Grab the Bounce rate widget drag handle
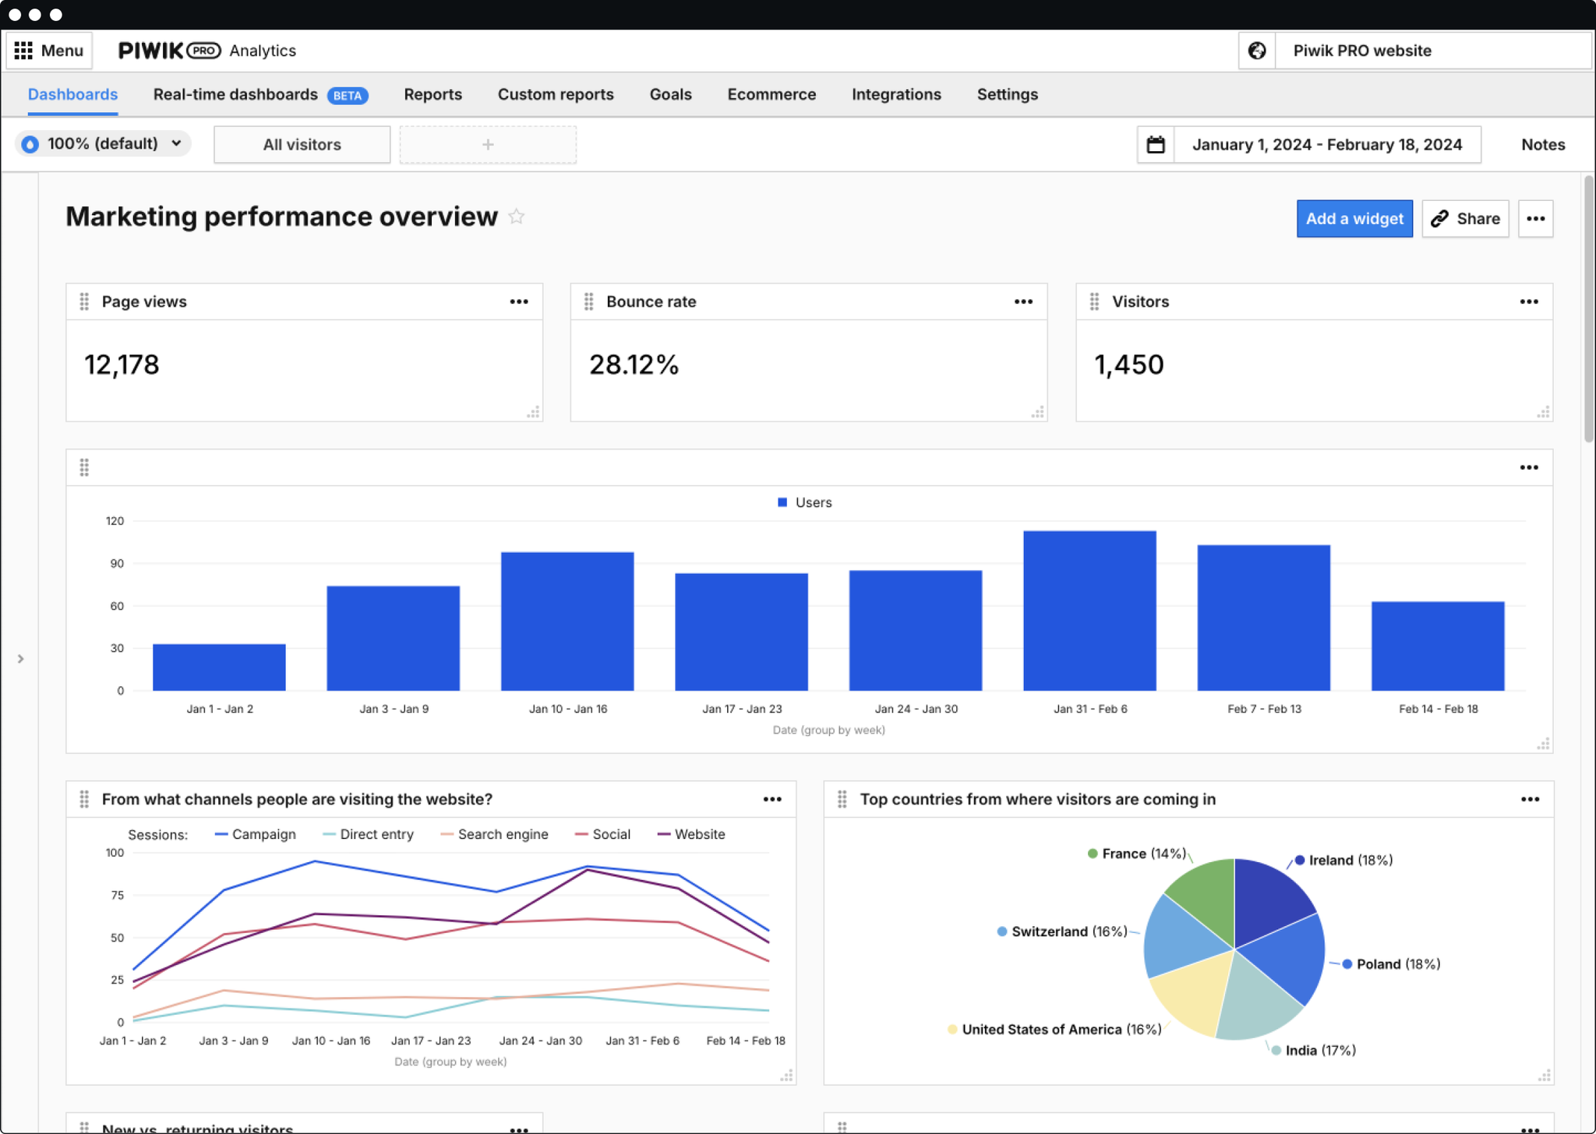 589,301
